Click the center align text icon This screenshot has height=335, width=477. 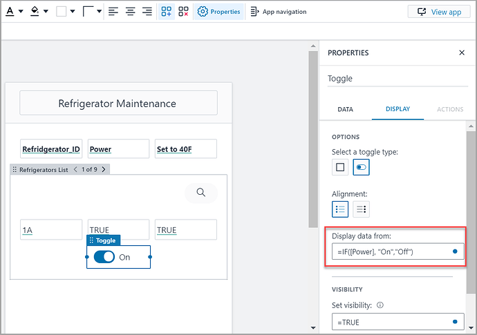point(130,12)
